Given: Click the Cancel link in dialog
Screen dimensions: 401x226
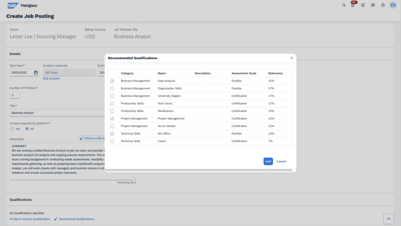Looking at the screenshot, I should (x=281, y=161).
